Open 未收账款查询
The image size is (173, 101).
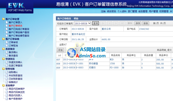(x=15, y=75)
